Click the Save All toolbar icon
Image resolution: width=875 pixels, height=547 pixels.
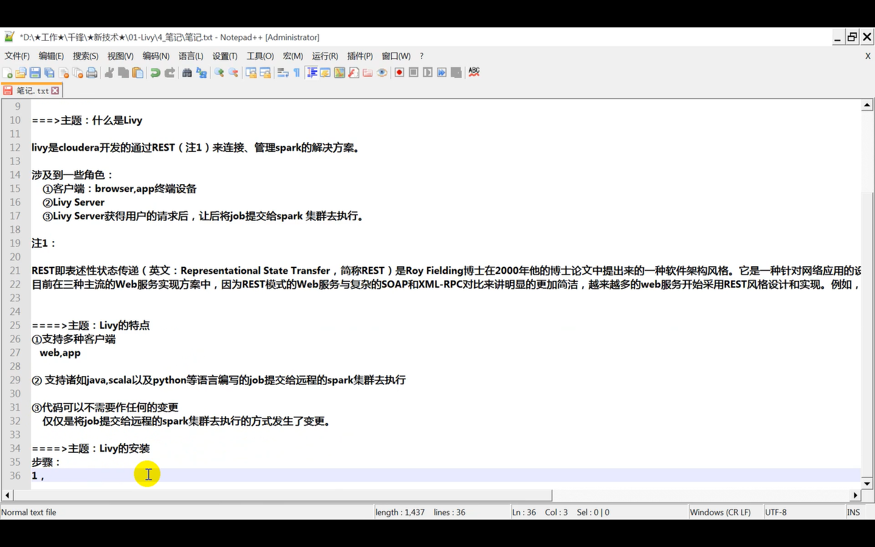click(x=49, y=72)
